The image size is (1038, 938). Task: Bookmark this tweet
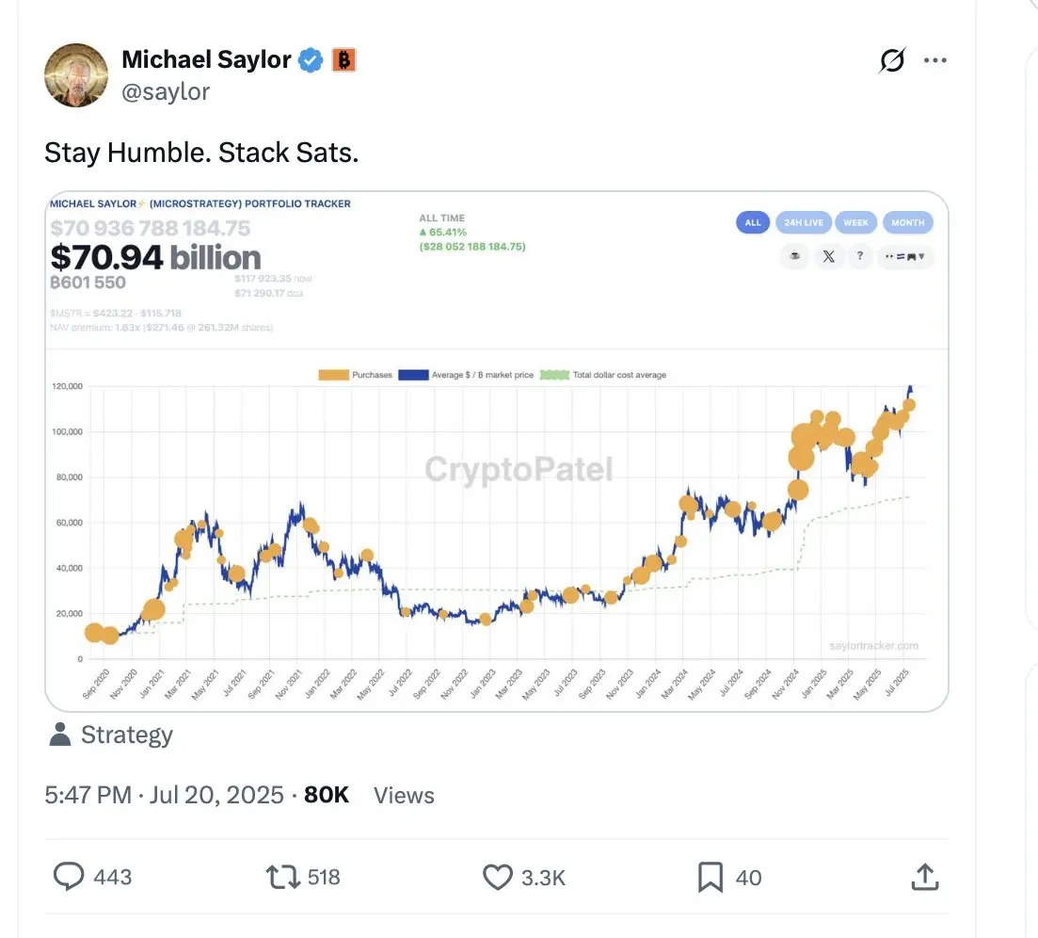pos(711,877)
